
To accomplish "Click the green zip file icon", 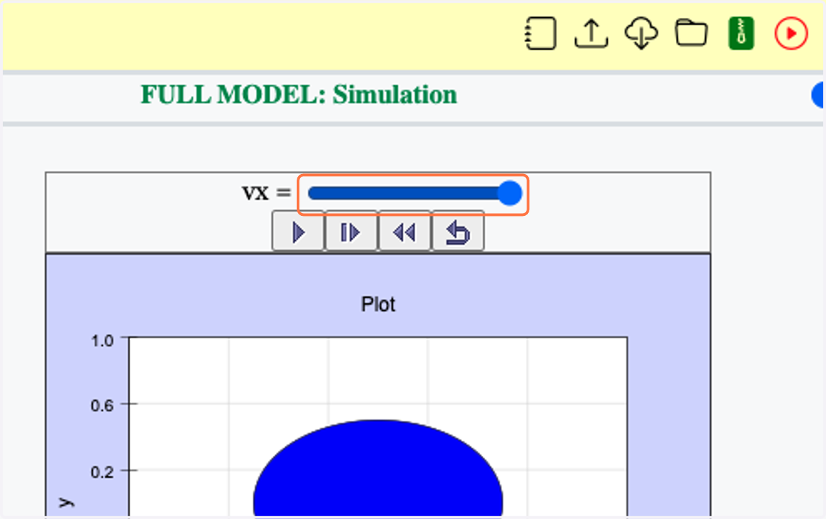I will point(741,33).
